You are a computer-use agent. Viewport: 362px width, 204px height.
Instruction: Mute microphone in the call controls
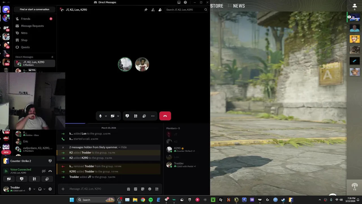(100, 116)
